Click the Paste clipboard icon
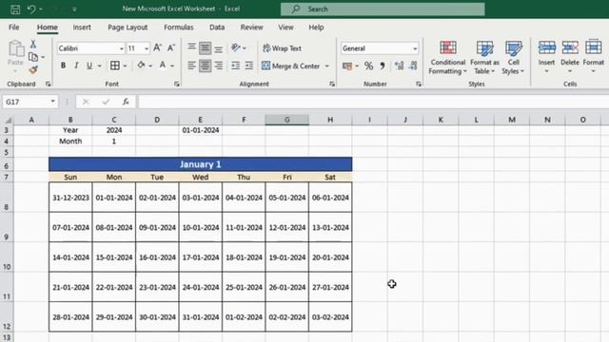 pos(16,48)
